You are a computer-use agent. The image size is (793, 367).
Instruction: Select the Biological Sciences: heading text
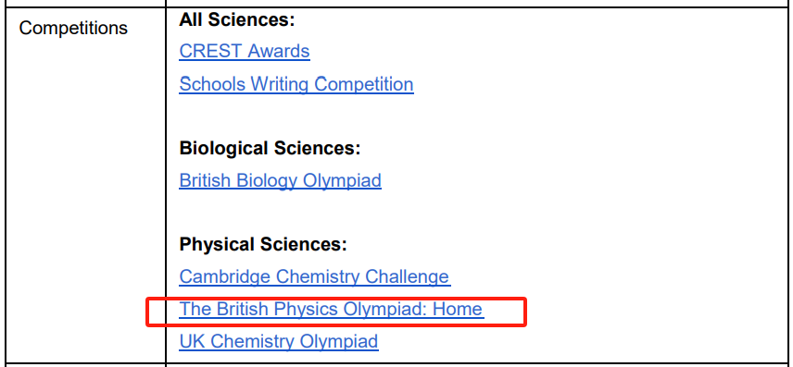(270, 149)
